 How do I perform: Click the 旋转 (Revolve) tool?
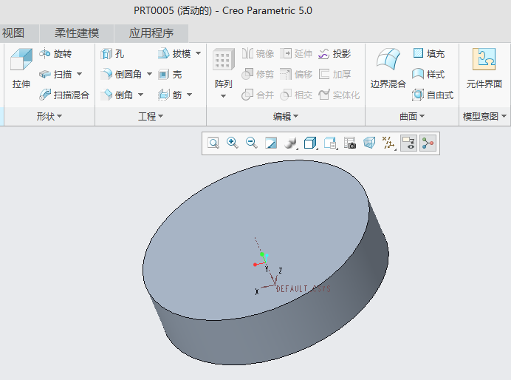point(56,54)
